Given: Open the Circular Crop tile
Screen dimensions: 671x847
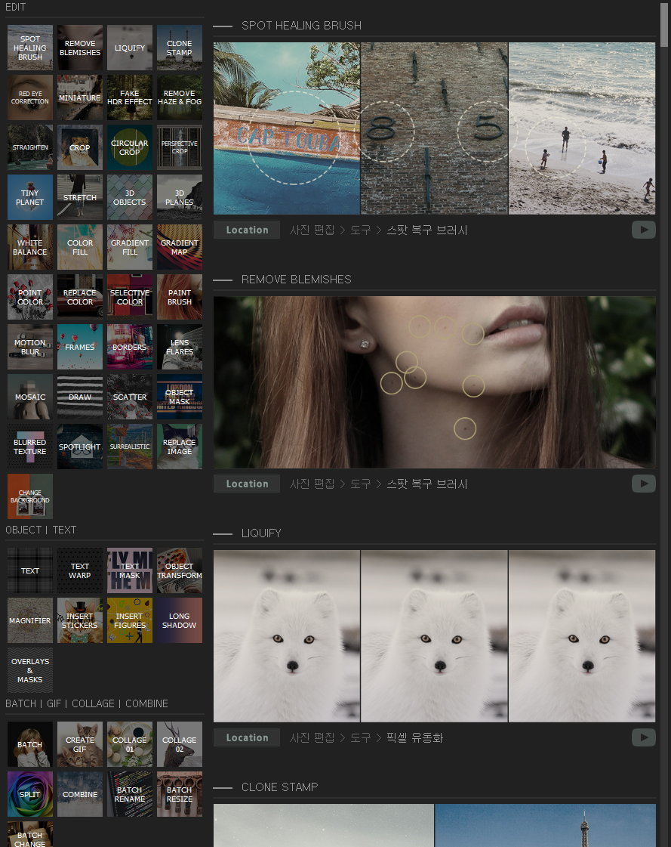Looking at the screenshot, I should [x=130, y=147].
